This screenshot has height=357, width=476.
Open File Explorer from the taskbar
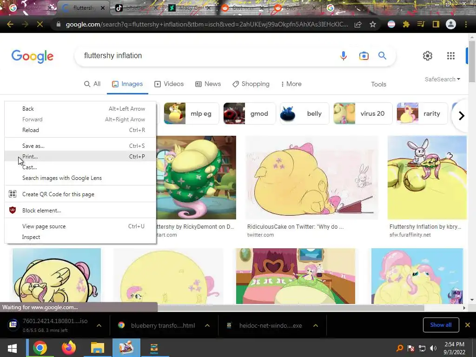point(98,348)
